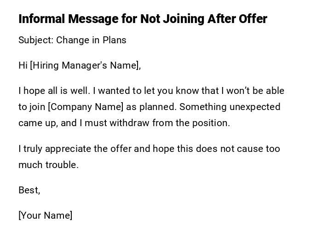Click the "Best," closing line
The height and width of the screenshot is (244, 322).
tap(29, 190)
